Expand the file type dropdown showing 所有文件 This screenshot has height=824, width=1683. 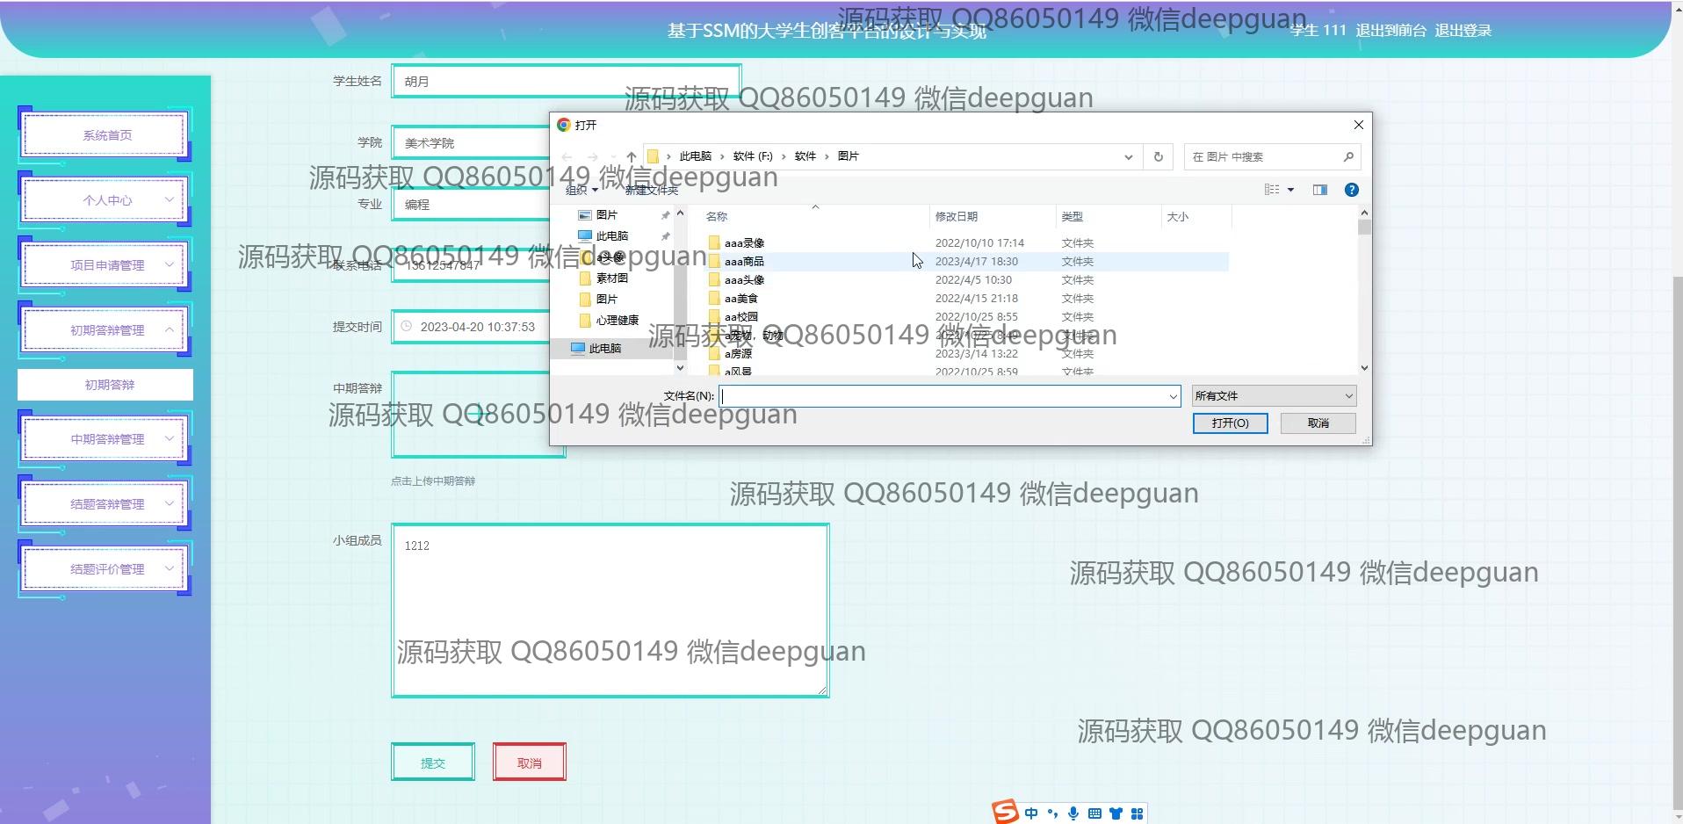click(x=1273, y=396)
